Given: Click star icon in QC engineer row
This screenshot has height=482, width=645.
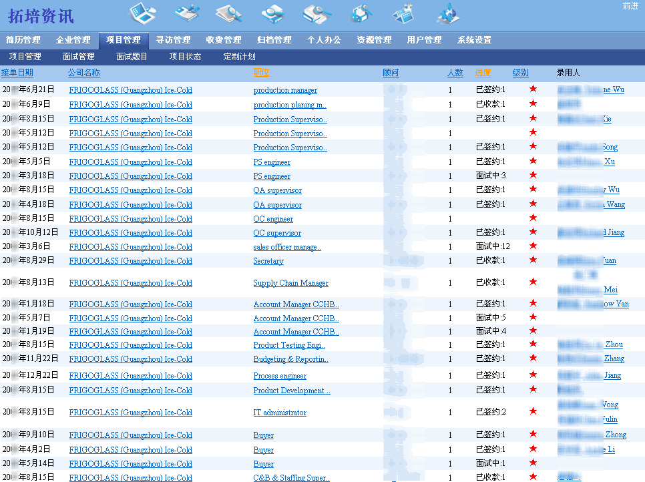Looking at the screenshot, I should tap(533, 218).
